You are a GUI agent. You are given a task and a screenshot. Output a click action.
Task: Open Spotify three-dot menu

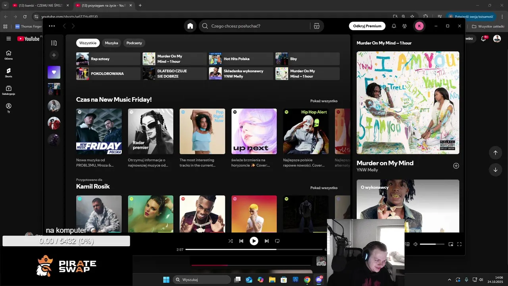tap(52, 26)
